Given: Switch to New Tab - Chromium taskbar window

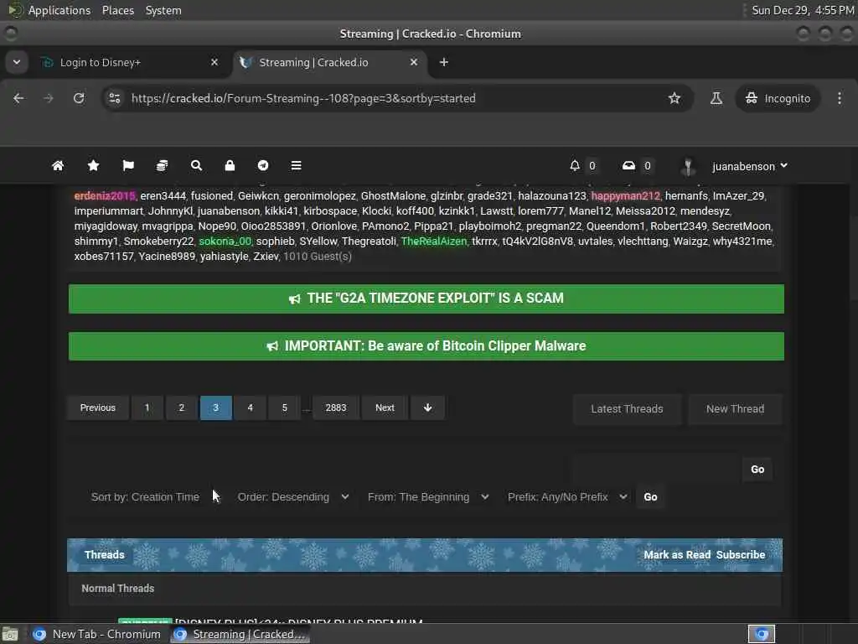Looking at the screenshot, I should (x=97, y=634).
